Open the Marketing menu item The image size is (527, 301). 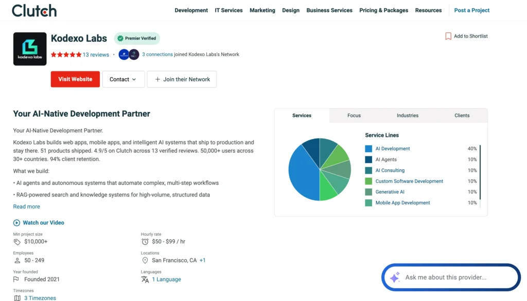pos(262,10)
